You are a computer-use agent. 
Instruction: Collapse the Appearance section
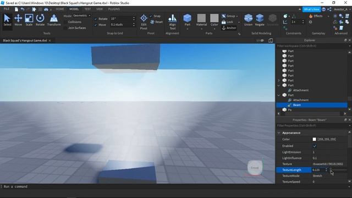tap(279, 133)
